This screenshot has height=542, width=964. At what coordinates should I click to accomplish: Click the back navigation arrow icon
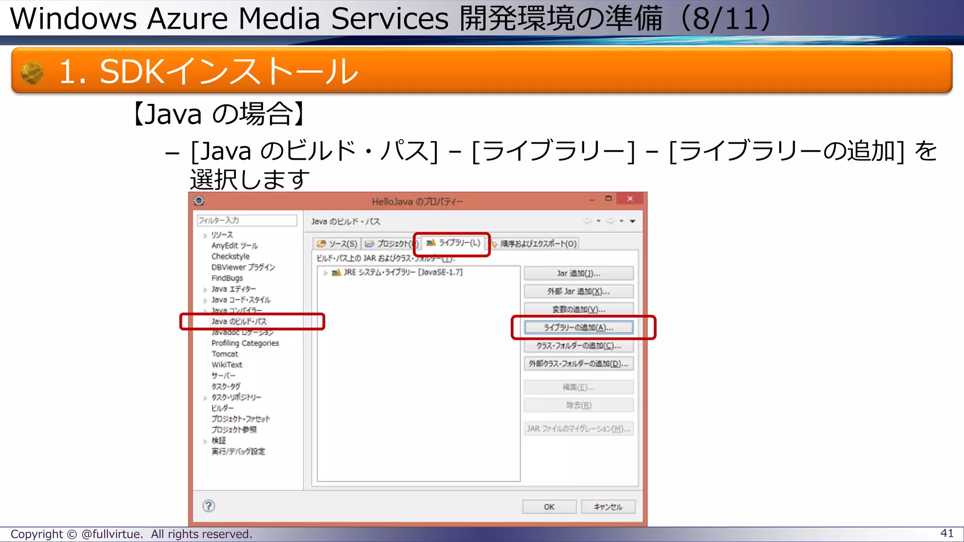pyautogui.click(x=587, y=221)
